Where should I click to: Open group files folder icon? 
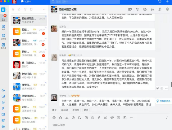pyautogui.click(x=145, y=9)
